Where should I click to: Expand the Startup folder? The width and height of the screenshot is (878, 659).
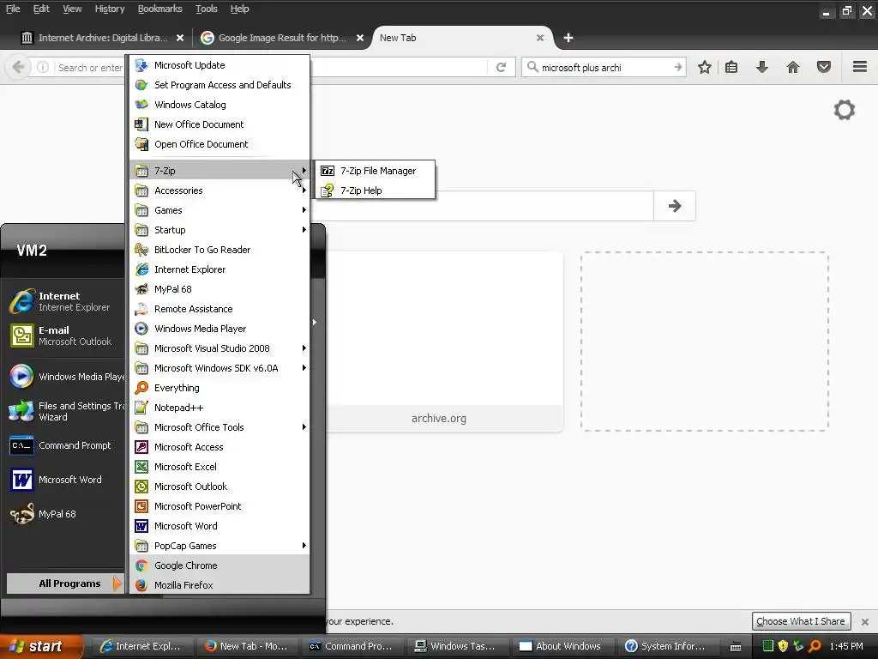click(x=219, y=230)
